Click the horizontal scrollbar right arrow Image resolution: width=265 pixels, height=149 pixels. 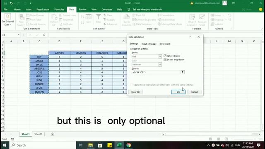click(260, 134)
